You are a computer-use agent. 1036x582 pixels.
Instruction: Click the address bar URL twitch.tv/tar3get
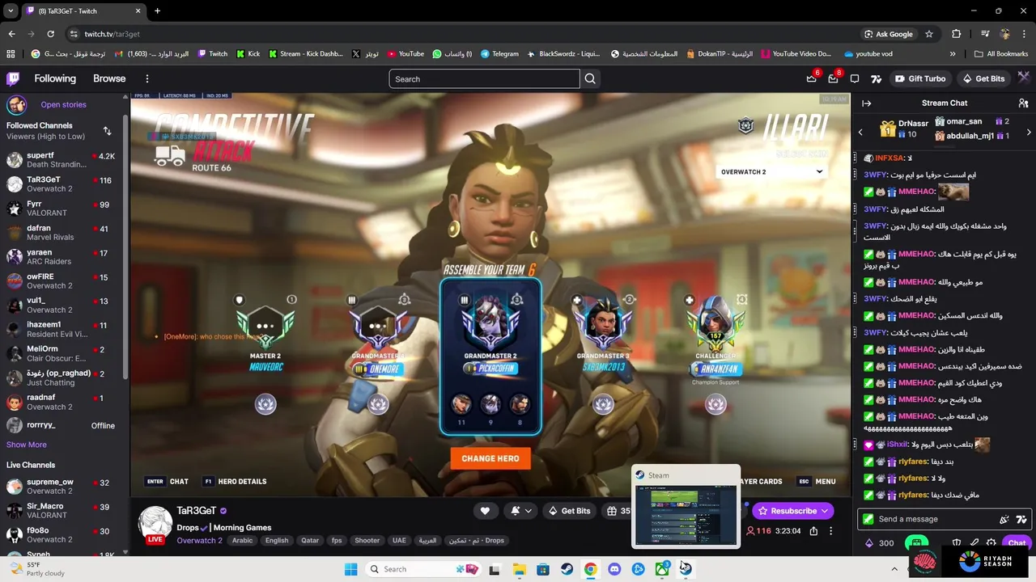113,34
